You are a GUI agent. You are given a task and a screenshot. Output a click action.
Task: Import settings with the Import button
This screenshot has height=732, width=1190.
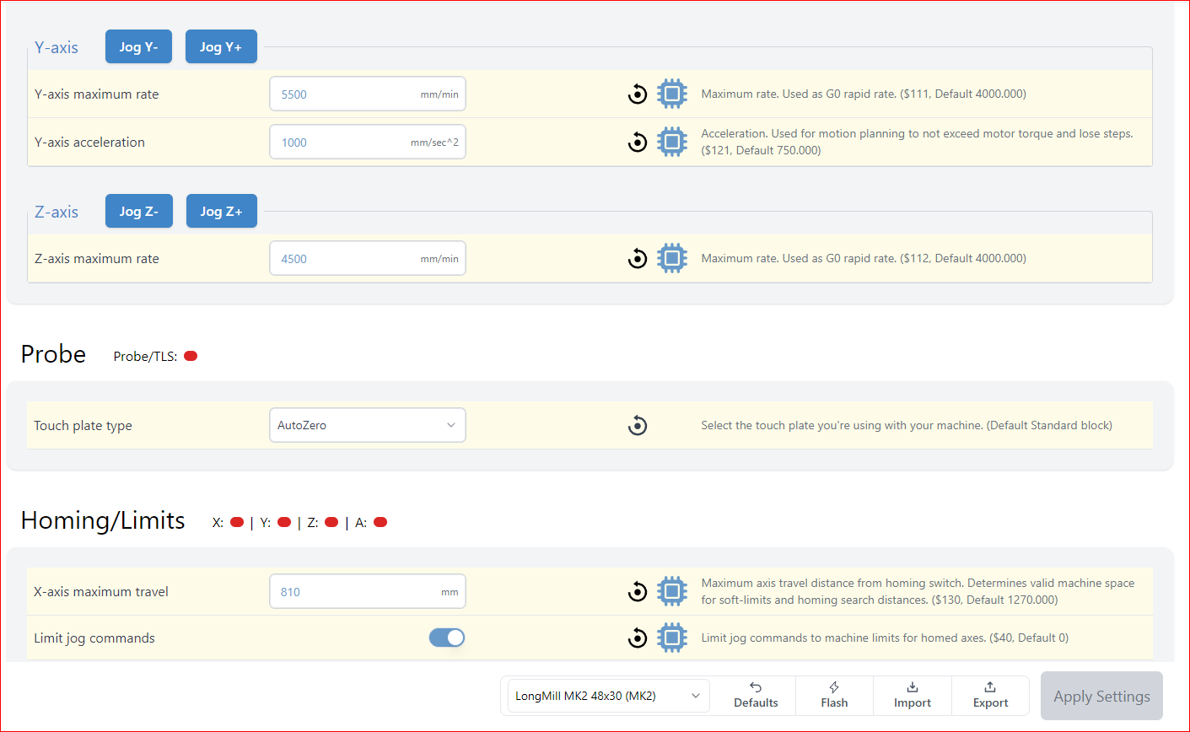pos(913,695)
